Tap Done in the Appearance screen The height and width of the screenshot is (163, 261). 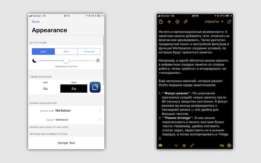click(36, 22)
